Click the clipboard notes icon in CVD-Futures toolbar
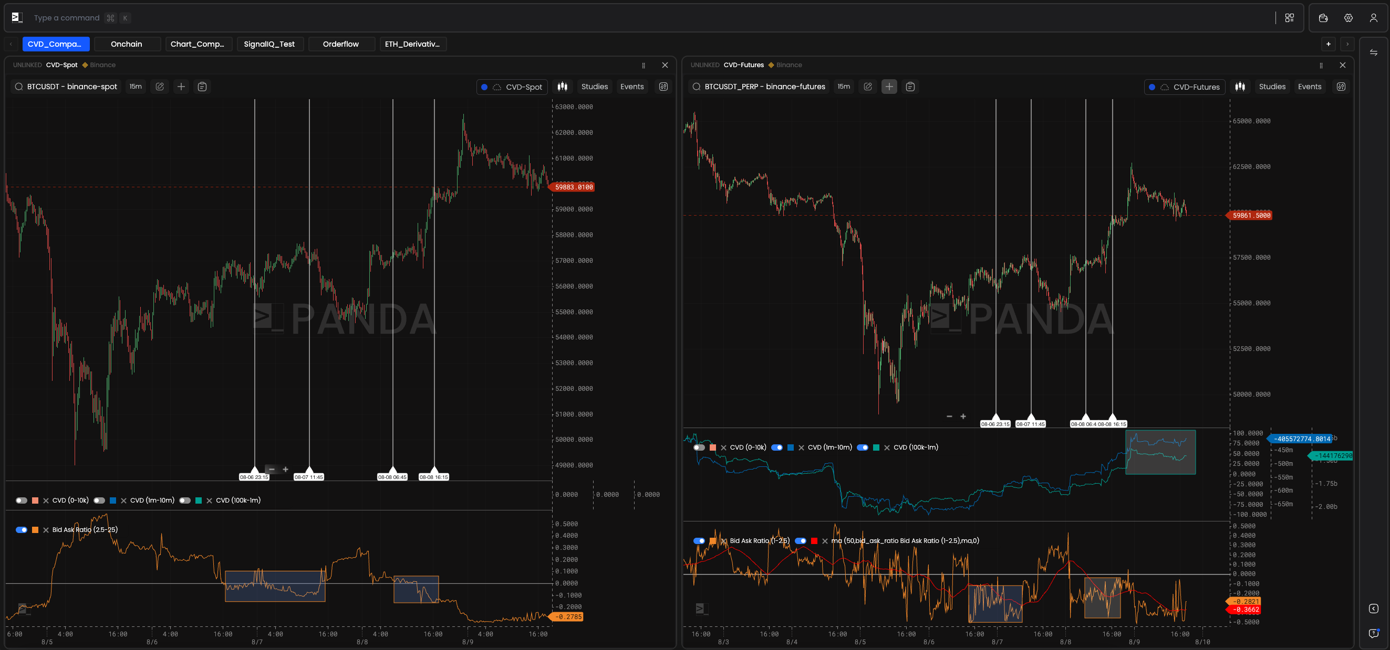The height and width of the screenshot is (650, 1390). [910, 87]
